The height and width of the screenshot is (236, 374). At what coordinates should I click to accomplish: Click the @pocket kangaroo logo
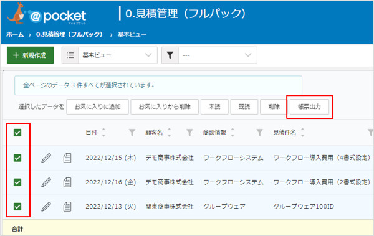point(47,14)
